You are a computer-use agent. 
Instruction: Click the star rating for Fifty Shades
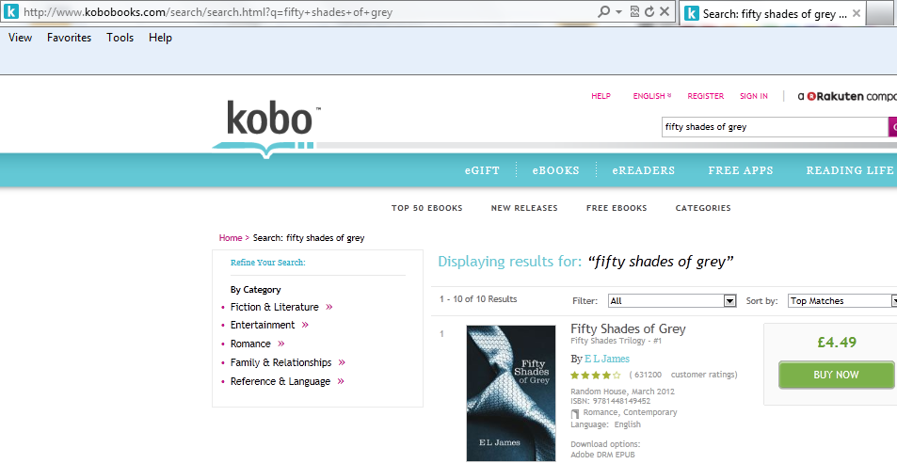point(595,376)
